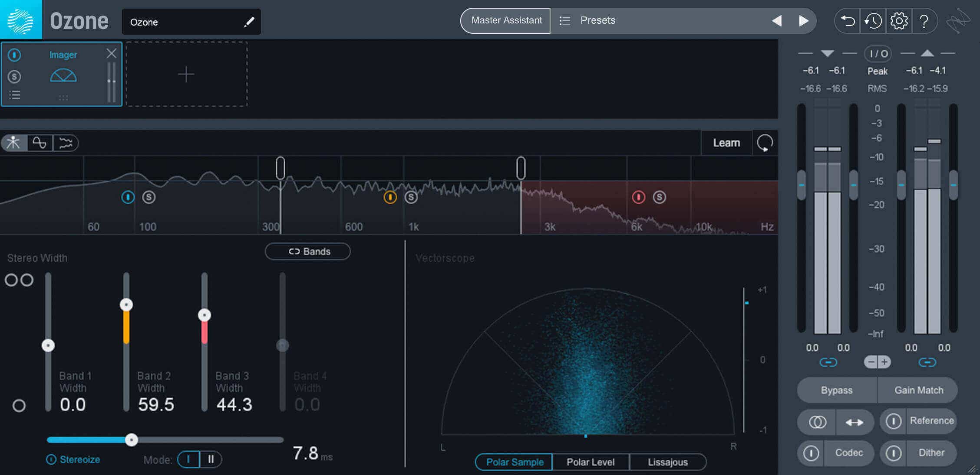Click the disabled Band 4 Width slider handle

[x=283, y=345]
